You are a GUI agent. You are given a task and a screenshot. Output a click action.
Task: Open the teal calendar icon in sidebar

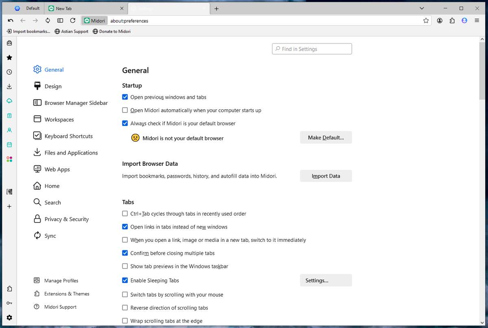point(9,145)
